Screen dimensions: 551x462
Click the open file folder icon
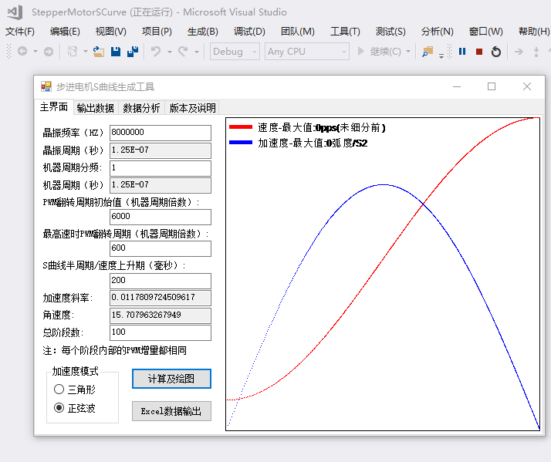(x=99, y=52)
